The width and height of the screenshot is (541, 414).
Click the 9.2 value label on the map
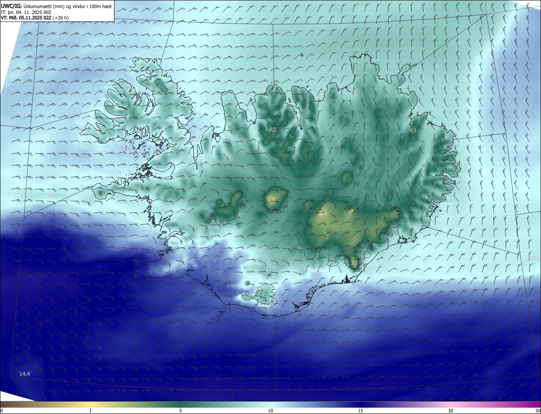coord(536,258)
